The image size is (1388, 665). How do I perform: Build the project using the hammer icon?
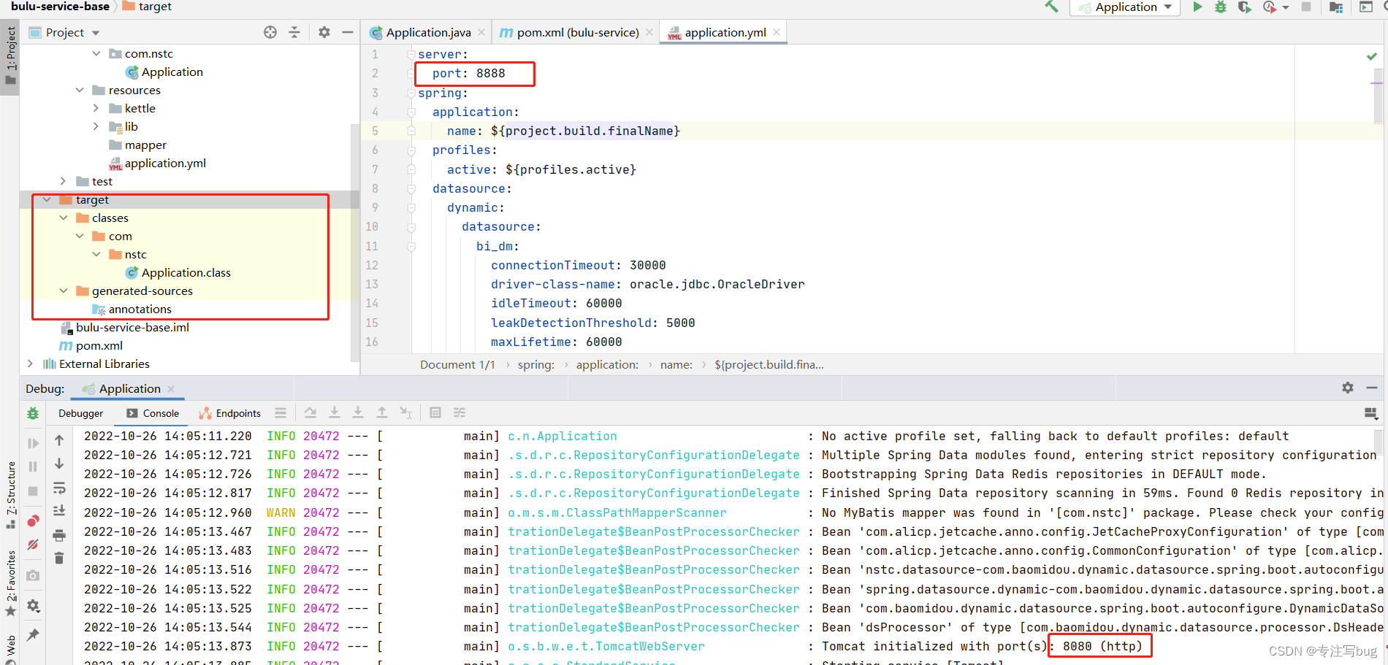pyautogui.click(x=1050, y=7)
